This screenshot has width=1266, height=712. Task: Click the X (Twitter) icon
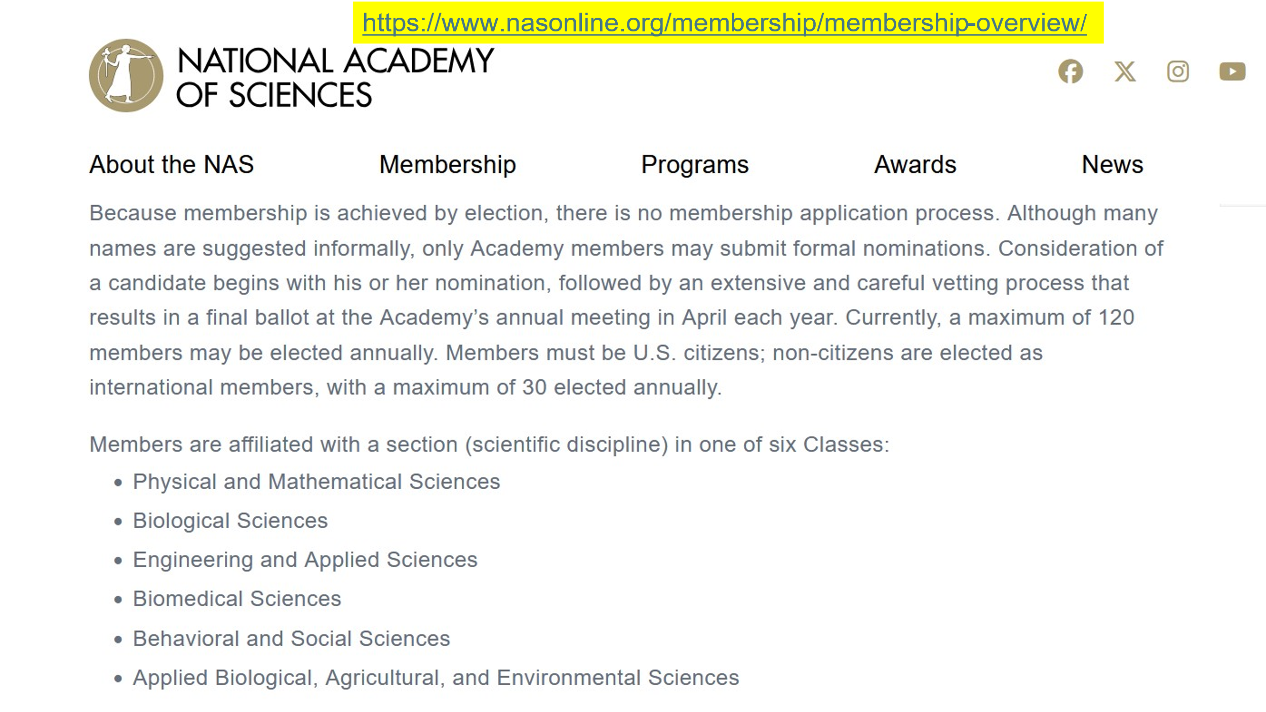1125,71
